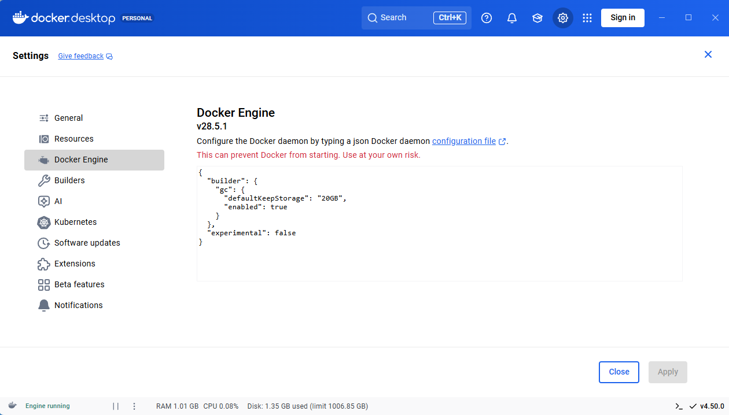Click the "defaultKeepStorage": "20GB" line
Screen dimensions: 729x415
point(285,198)
